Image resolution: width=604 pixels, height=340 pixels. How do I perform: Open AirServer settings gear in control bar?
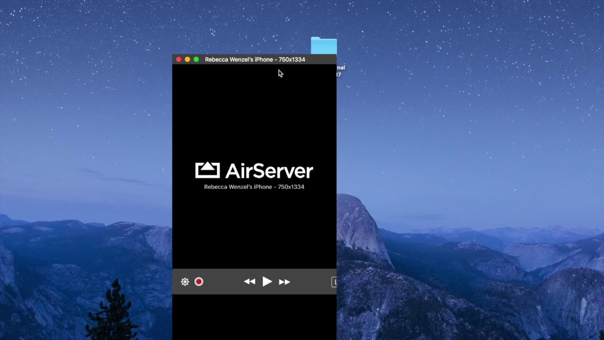(x=185, y=282)
